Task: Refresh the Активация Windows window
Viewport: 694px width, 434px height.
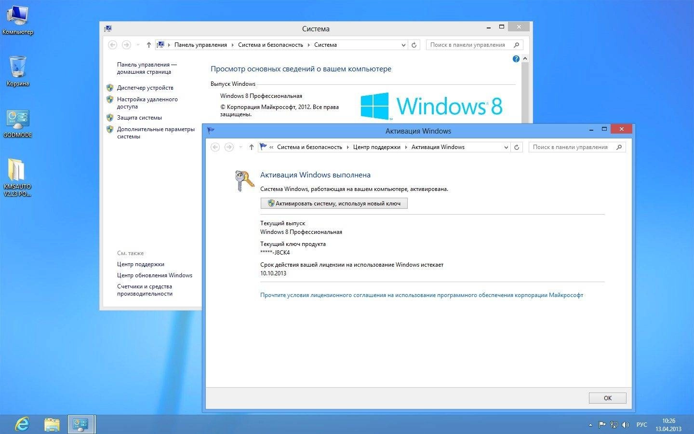Action: coord(517,147)
